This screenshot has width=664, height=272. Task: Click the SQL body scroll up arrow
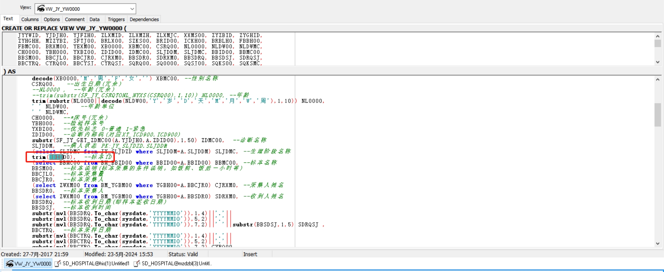tap(657, 79)
